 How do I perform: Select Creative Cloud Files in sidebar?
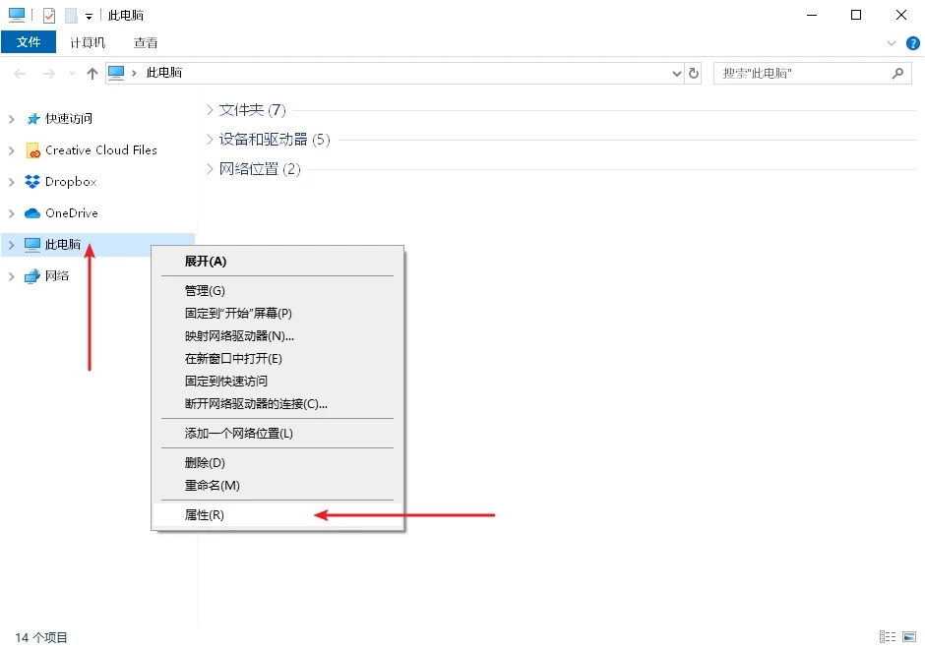pyautogui.click(x=101, y=150)
